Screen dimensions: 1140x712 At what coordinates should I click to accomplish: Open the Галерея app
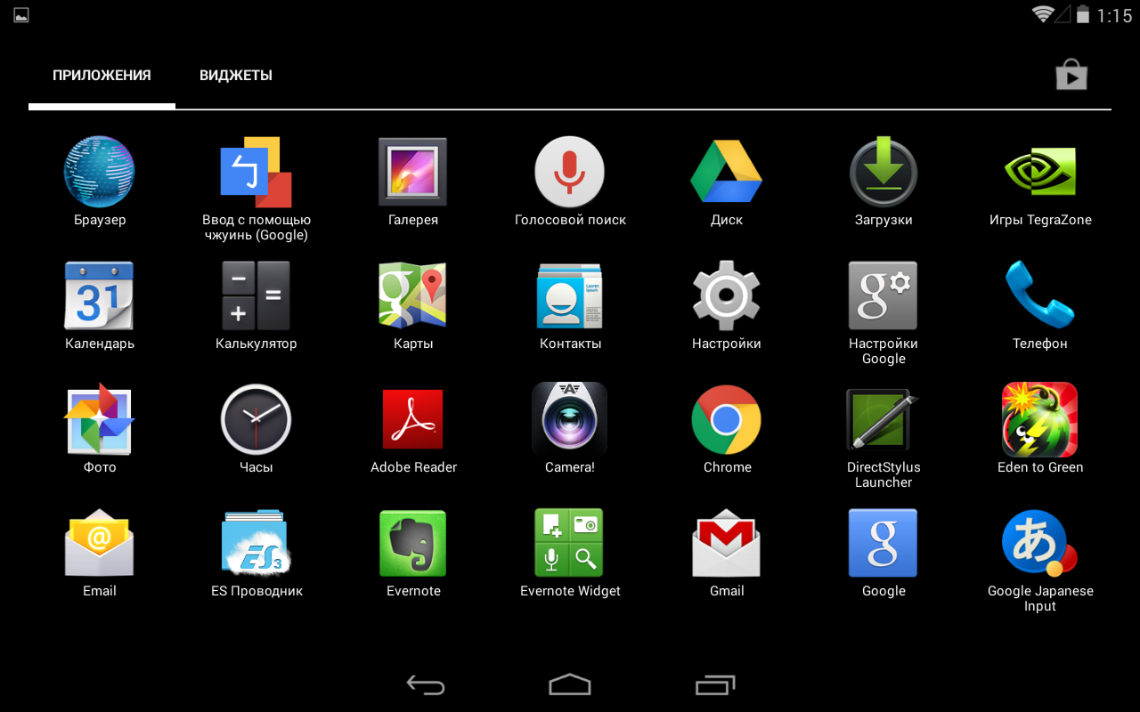tap(413, 172)
